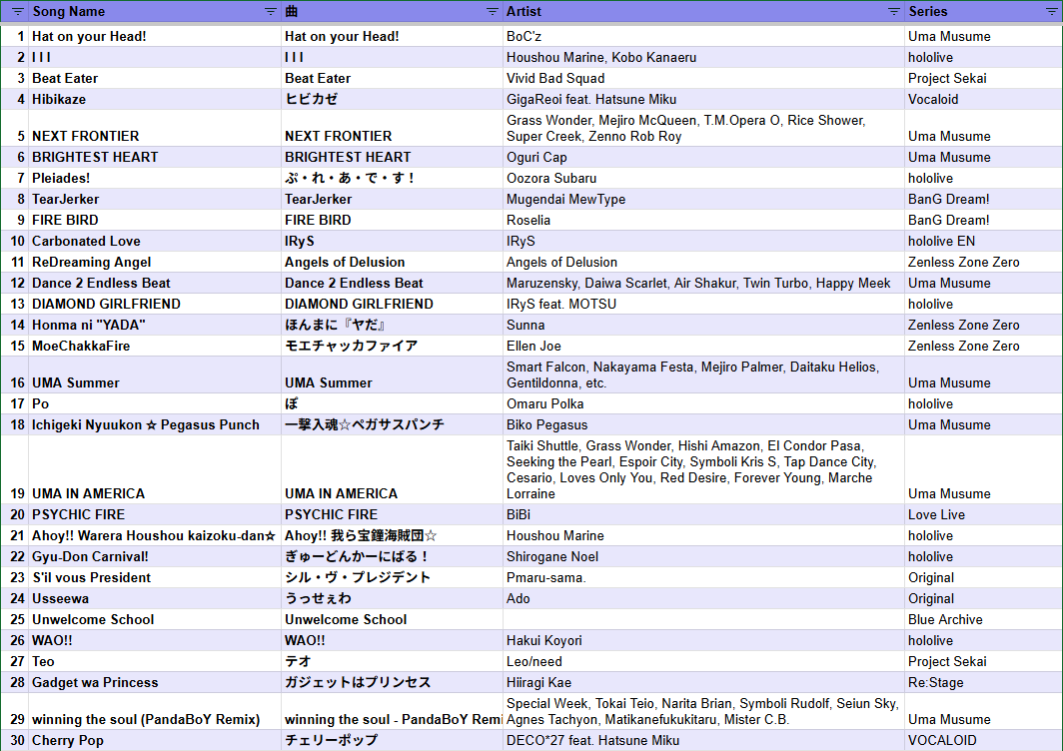
Task: Select the Hibikaze song name cell
Action: click(x=155, y=100)
